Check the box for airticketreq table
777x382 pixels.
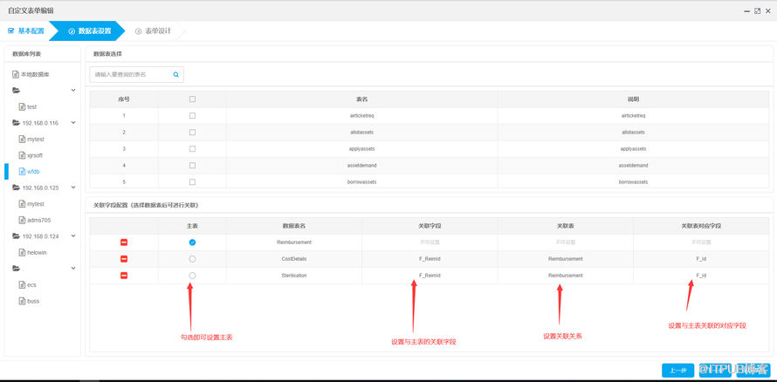(x=192, y=115)
